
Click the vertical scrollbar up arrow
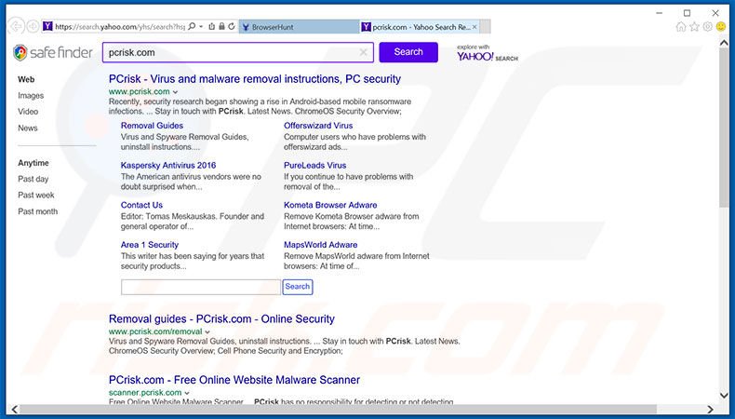[724, 43]
